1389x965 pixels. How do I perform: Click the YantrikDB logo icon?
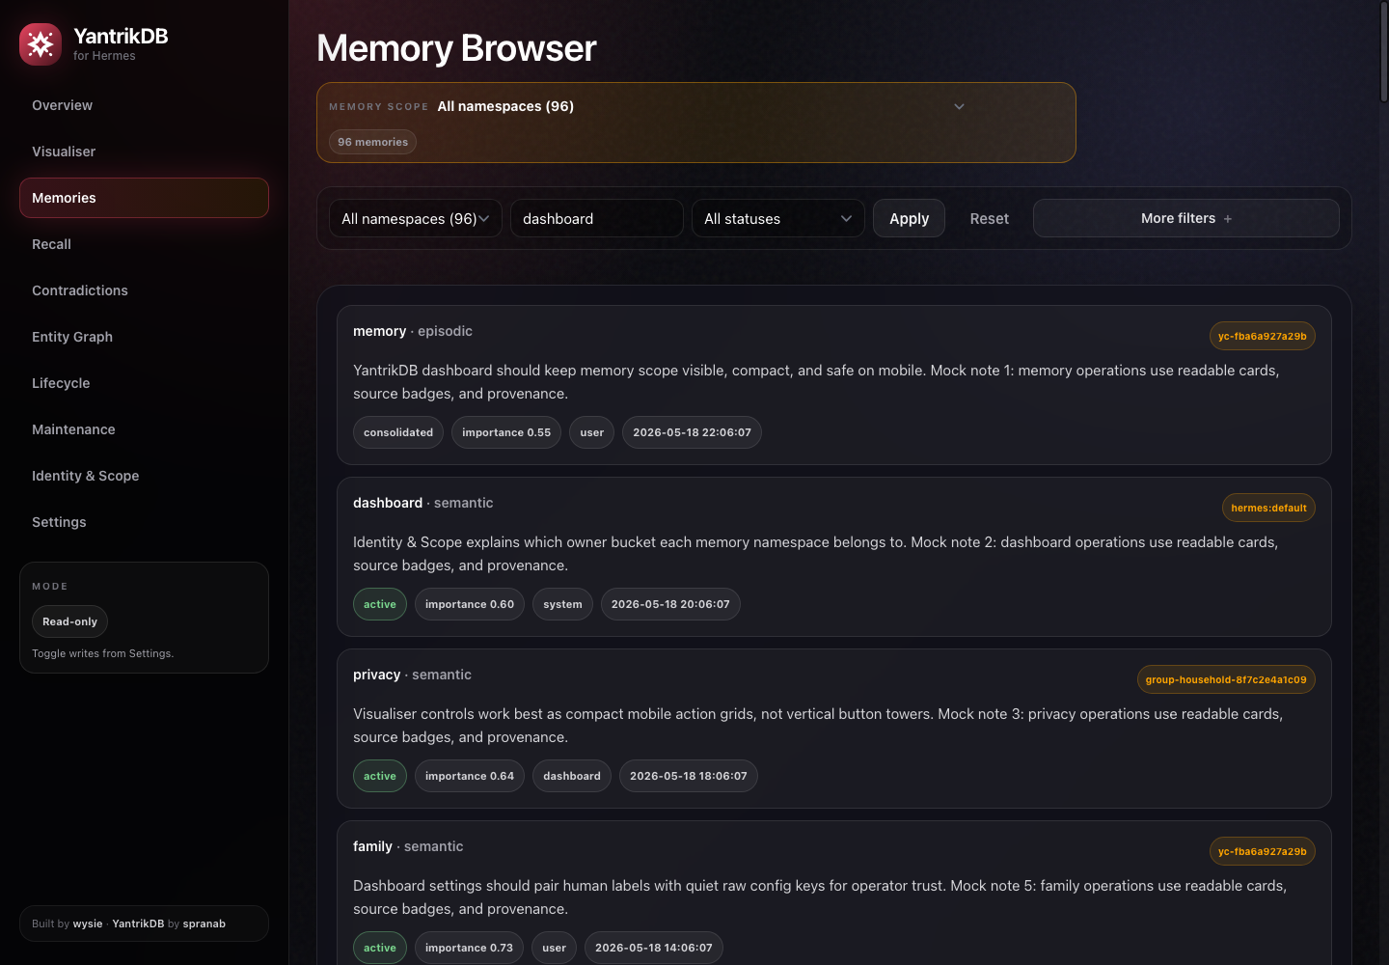(41, 44)
